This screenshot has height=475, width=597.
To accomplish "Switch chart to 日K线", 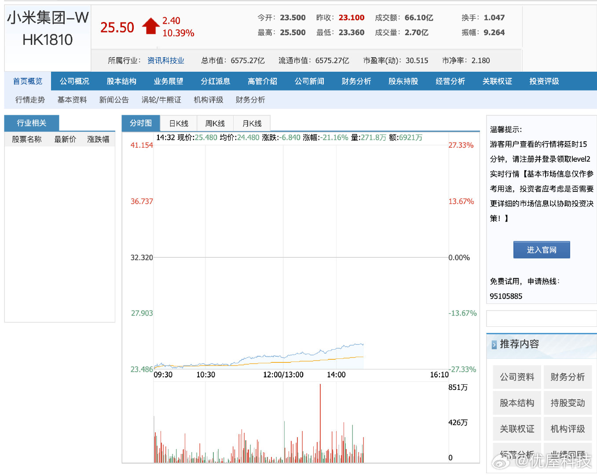I will point(179,124).
